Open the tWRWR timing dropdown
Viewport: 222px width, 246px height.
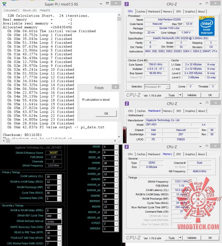point(116,180)
